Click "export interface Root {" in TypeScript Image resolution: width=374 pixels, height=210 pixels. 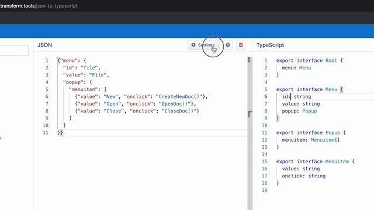(309, 61)
